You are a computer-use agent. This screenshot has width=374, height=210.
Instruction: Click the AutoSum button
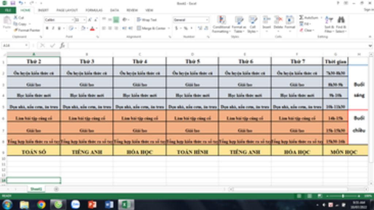(309, 17)
